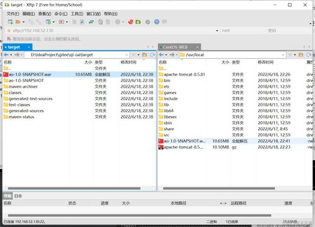
Task: Open settings via the gear toolbar icon
Action: point(148,22)
